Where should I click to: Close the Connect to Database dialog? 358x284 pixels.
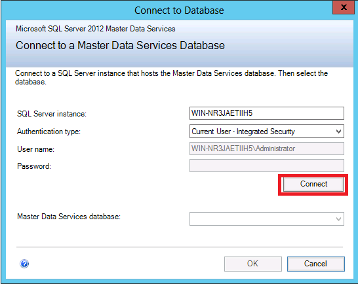pos(344,7)
